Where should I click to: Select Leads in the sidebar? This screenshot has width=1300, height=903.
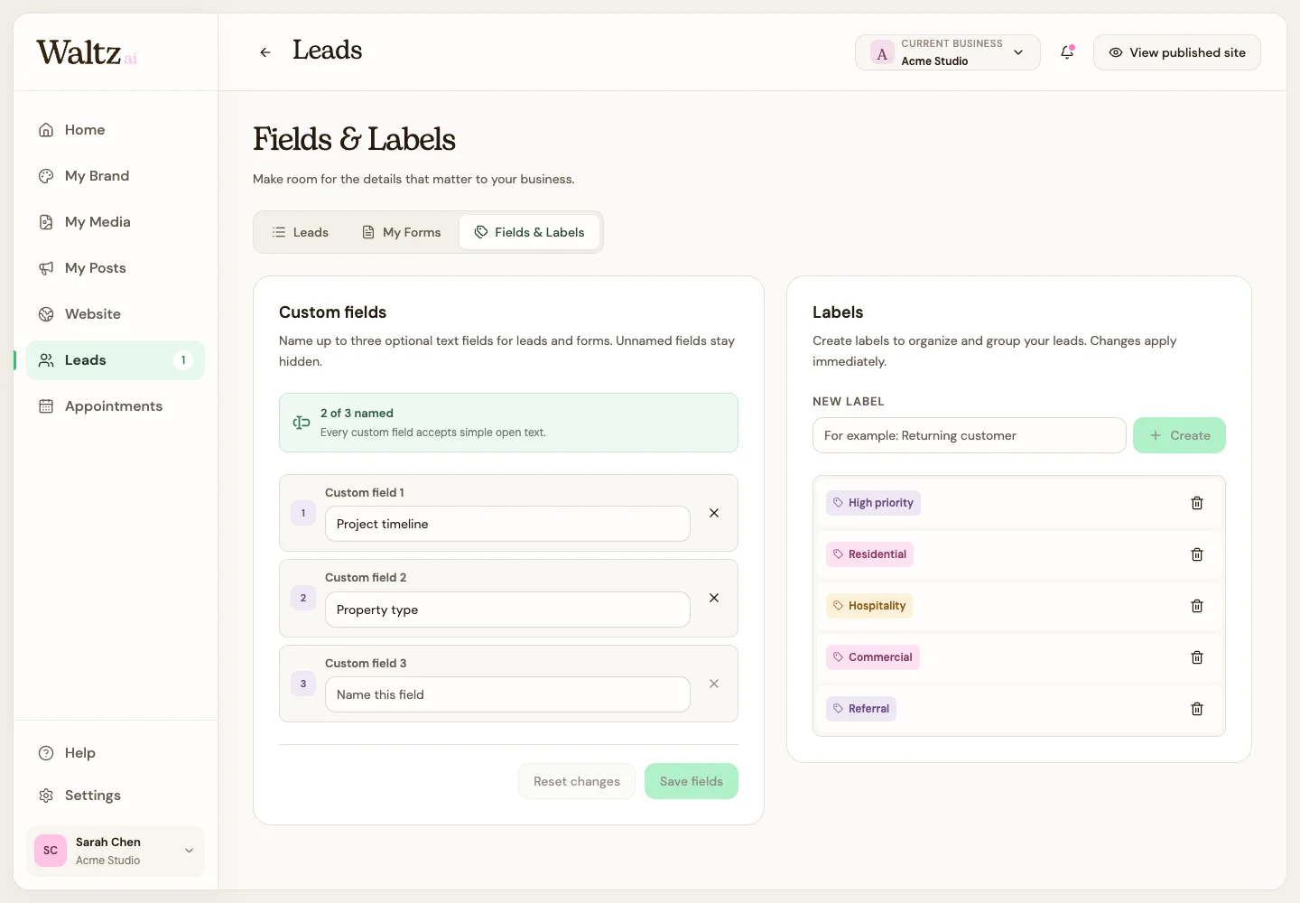click(116, 360)
